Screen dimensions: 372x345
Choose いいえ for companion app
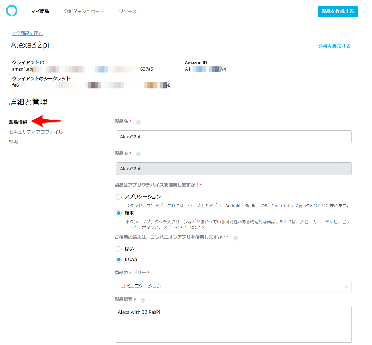[119, 260]
